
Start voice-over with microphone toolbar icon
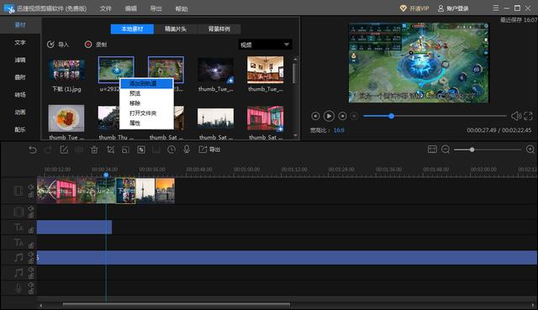[187, 150]
